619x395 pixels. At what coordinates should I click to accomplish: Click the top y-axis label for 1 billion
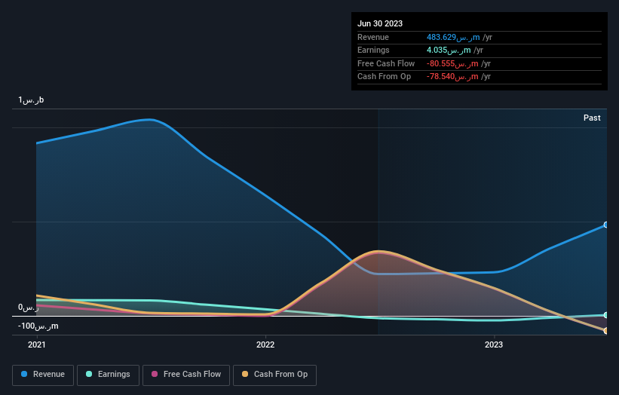pyautogui.click(x=31, y=100)
